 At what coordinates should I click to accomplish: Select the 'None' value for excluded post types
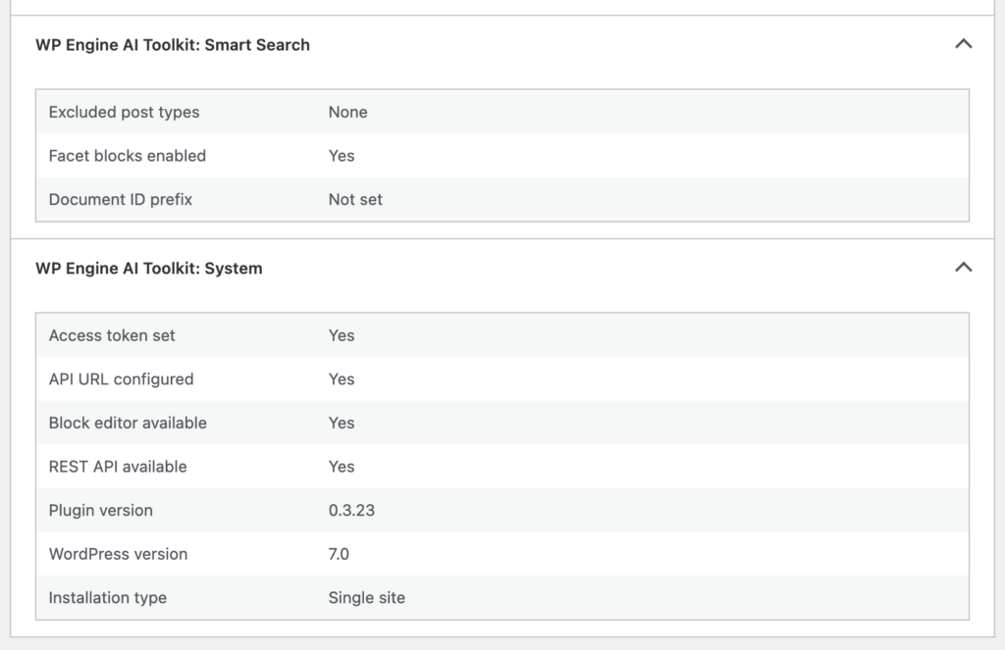pyautogui.click(x=348, y=112)
